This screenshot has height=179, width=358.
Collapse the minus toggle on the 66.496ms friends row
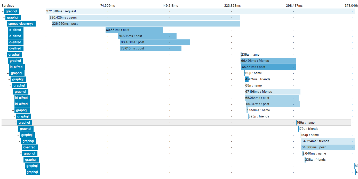(6, 61)
